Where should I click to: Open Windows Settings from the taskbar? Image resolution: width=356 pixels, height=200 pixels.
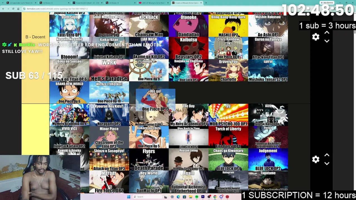pyautogui.click(x=172, y=197)
